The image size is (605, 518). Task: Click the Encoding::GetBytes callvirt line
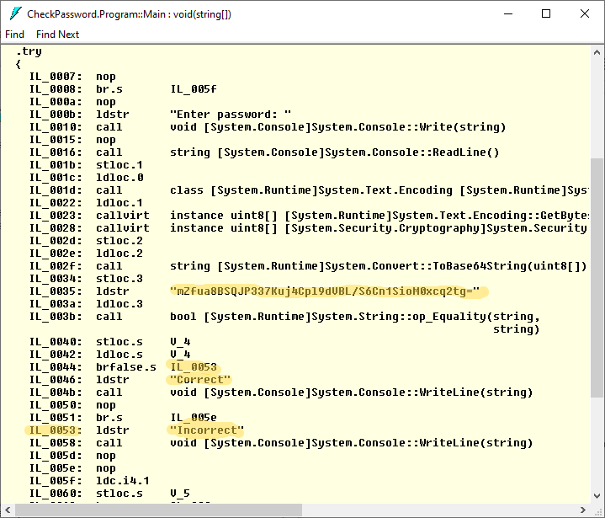pyautogui.click(x=310, y=216)
